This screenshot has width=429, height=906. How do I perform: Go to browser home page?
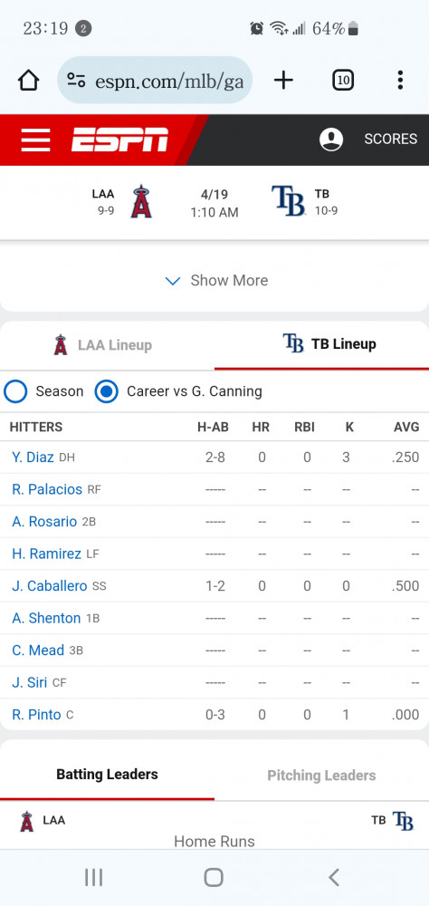(28, 81)
